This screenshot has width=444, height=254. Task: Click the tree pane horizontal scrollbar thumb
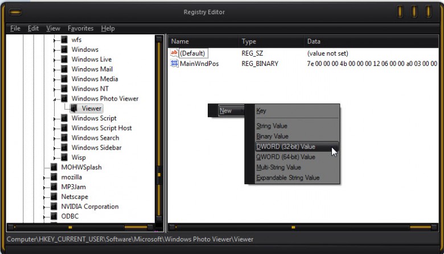[70, 227]
